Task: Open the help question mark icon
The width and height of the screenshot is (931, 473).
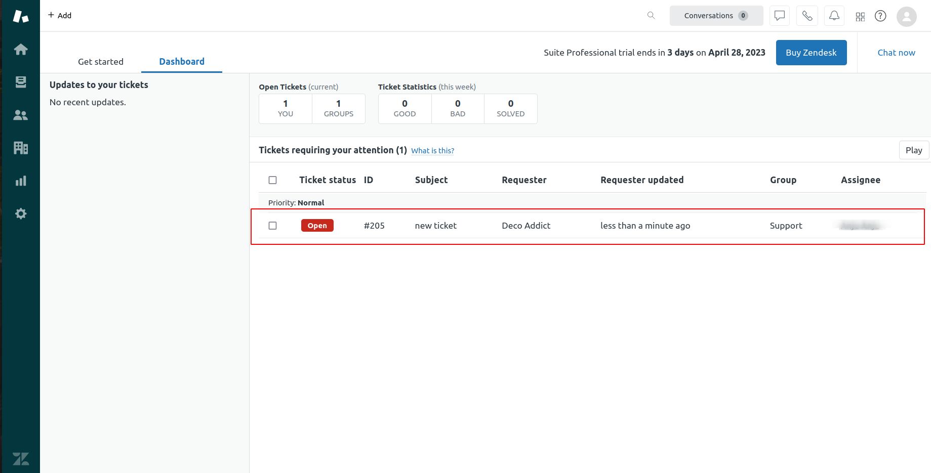Action: click(x=880, y=16)
